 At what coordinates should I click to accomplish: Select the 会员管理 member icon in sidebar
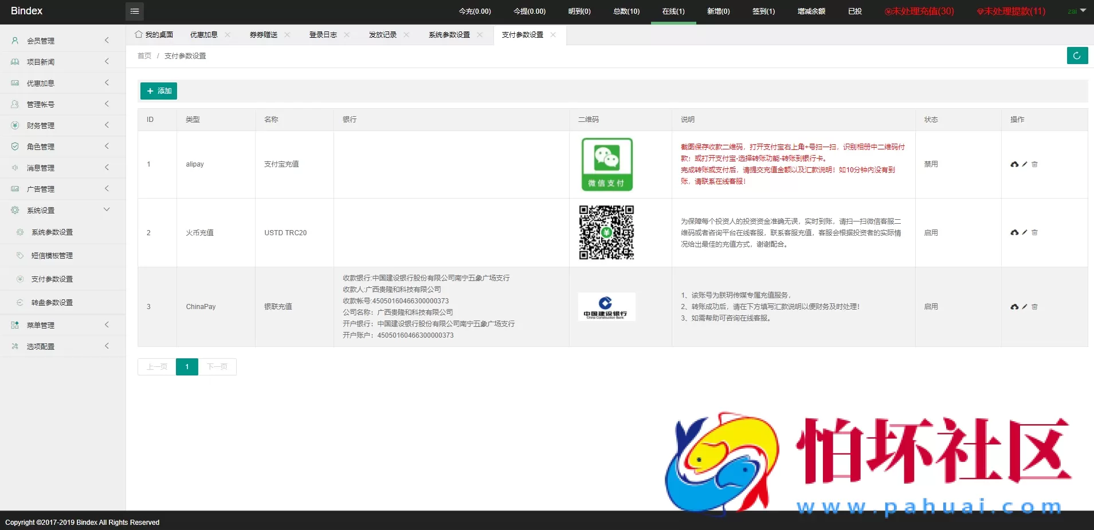pos(14,40)
